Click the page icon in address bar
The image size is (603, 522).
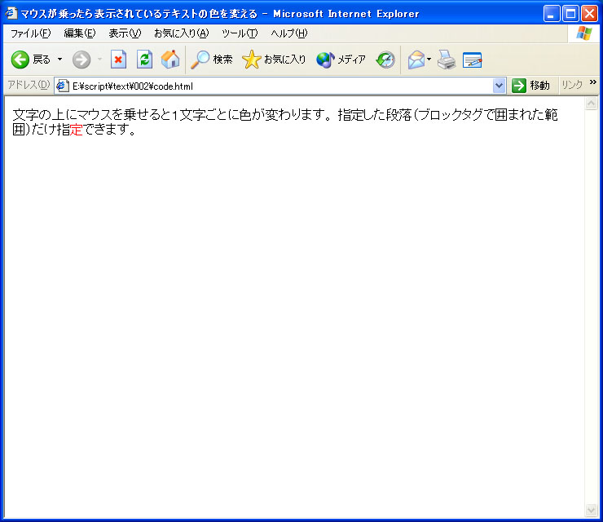[x=62, y=86]
